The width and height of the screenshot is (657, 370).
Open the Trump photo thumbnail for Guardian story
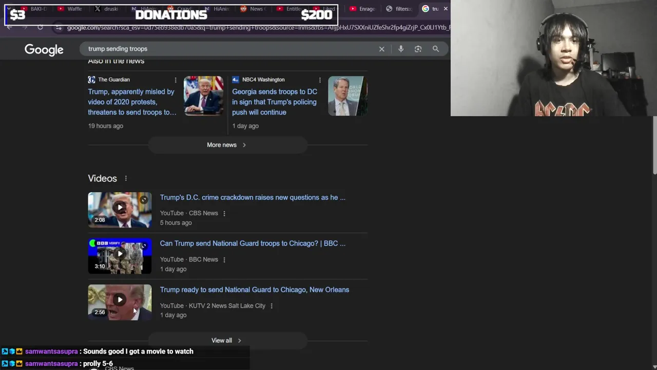203,96
